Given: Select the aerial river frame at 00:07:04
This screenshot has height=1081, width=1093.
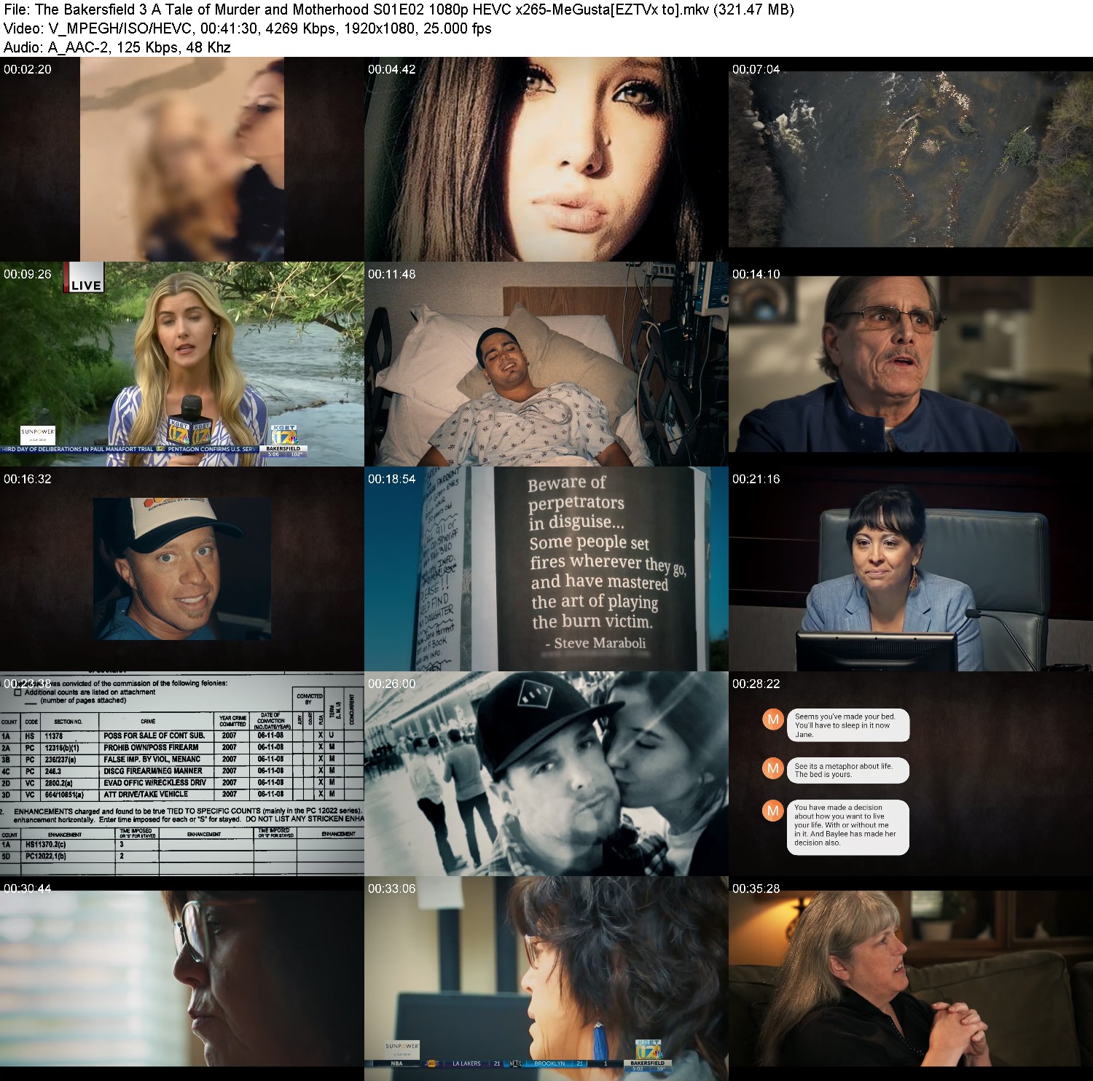Looking at the screenshot, I should (x=911, y=159).
